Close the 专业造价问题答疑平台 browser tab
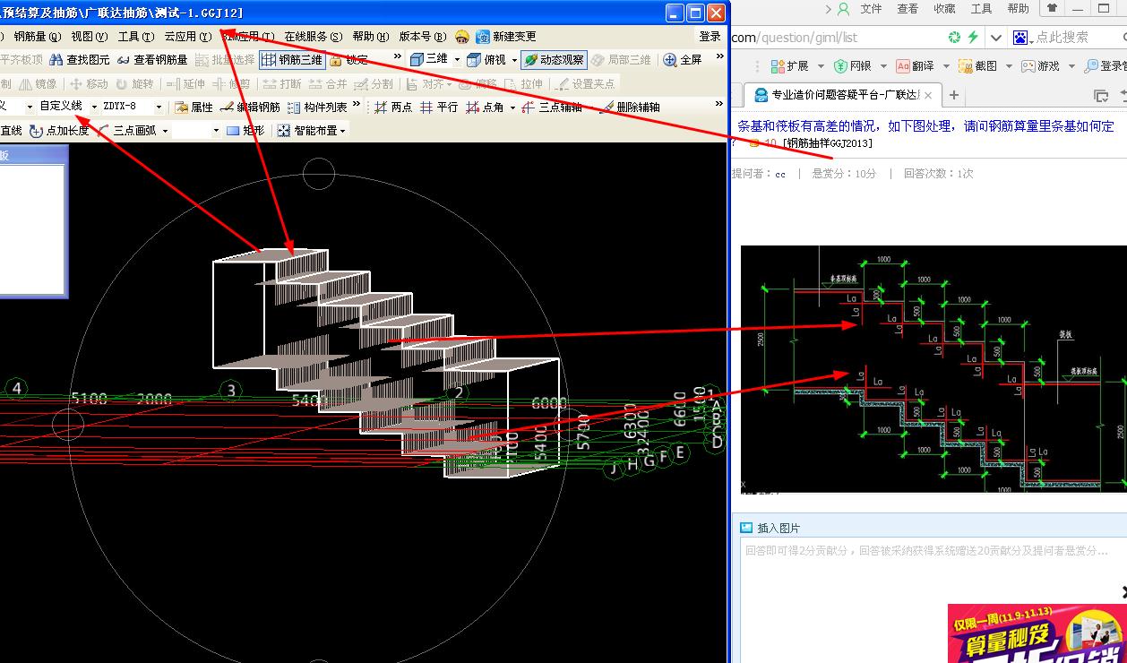The height and width of the screenshot is (663, 1127). 928,95
